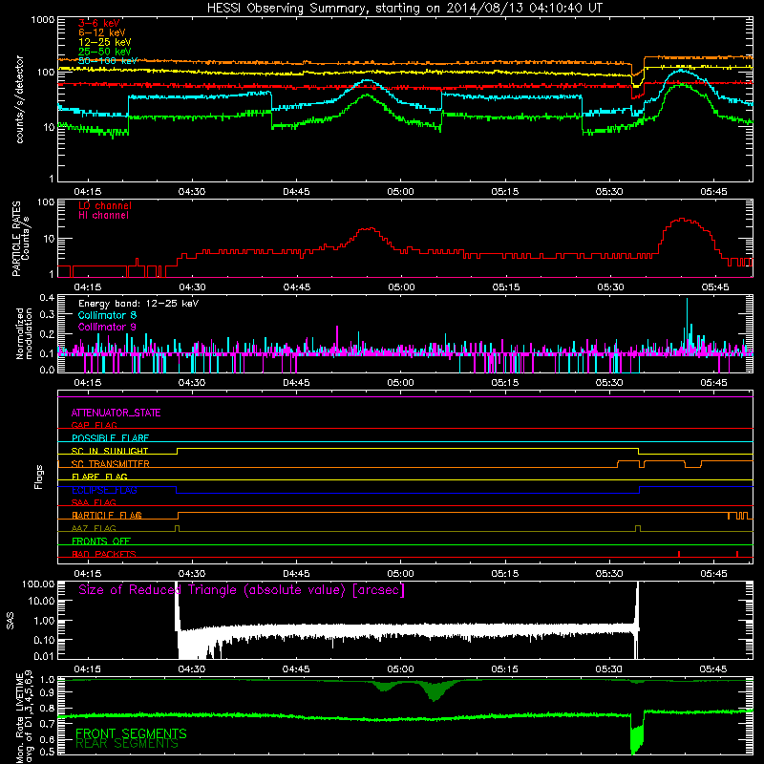Select the POSSIBLE_FLARE flag label
Viewport: 764px width, 764px height.
(x=110, y=438)
